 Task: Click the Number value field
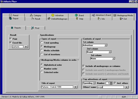[x=108, y=83]
